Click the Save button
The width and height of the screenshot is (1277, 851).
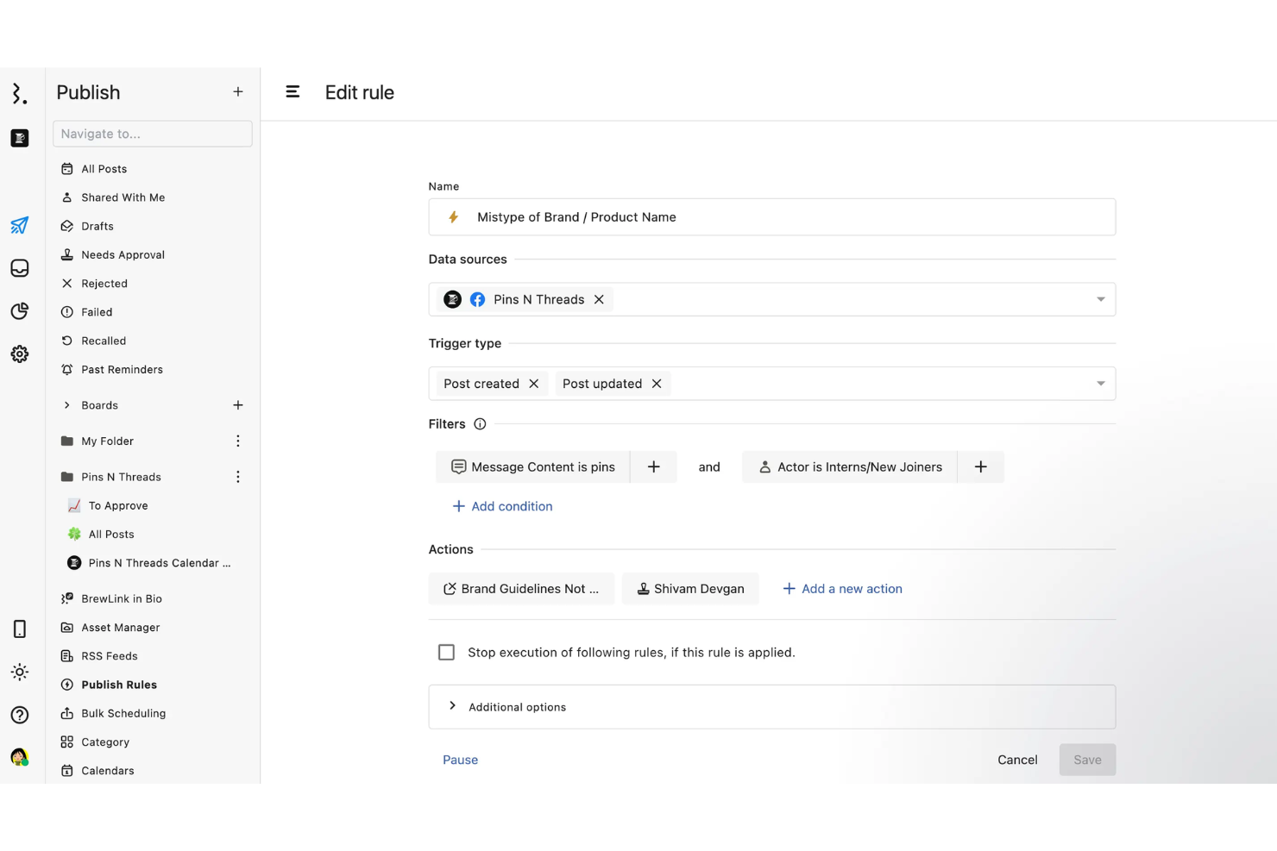pos(1087,760)
